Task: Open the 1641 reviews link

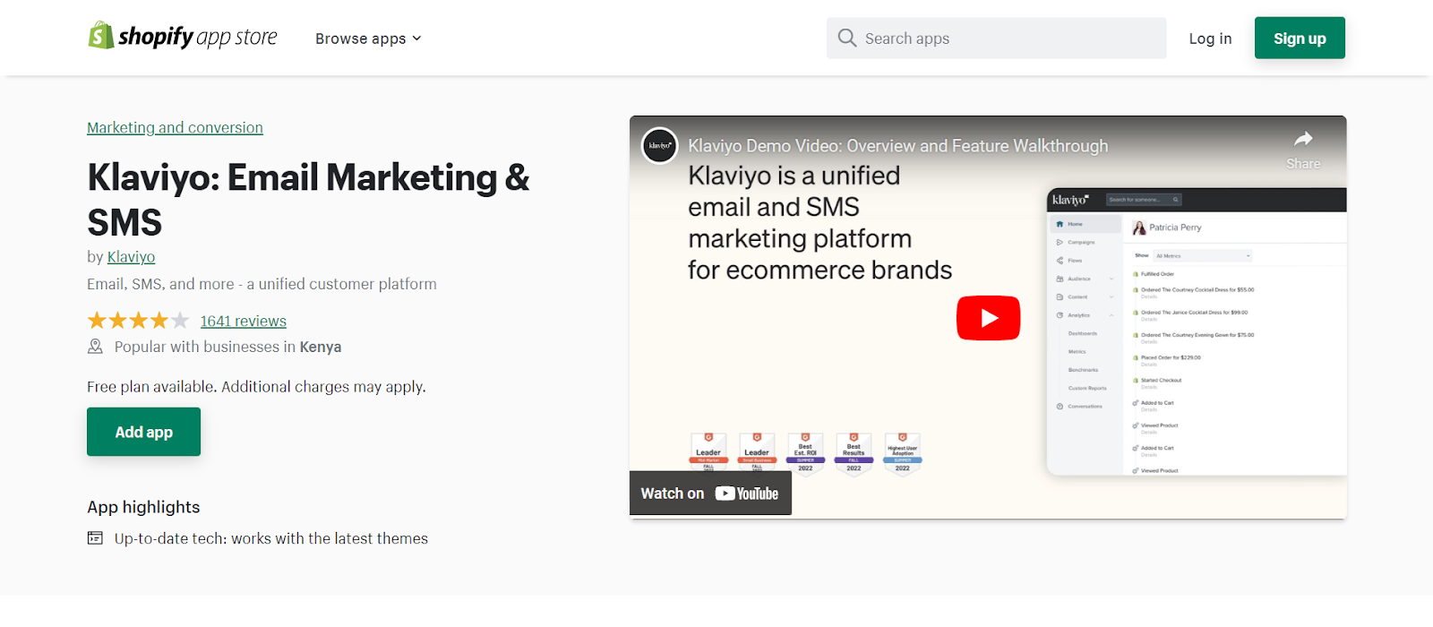Action: pyautogui.click(x=244, y=321)
